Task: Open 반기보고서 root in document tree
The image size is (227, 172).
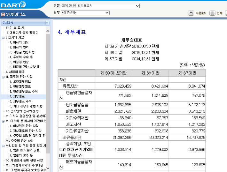Action: coord(15,27)
